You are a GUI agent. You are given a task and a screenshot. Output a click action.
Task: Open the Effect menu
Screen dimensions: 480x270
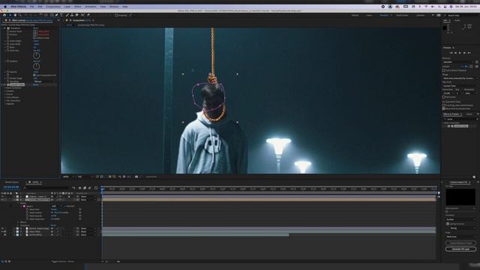[78, 7]
